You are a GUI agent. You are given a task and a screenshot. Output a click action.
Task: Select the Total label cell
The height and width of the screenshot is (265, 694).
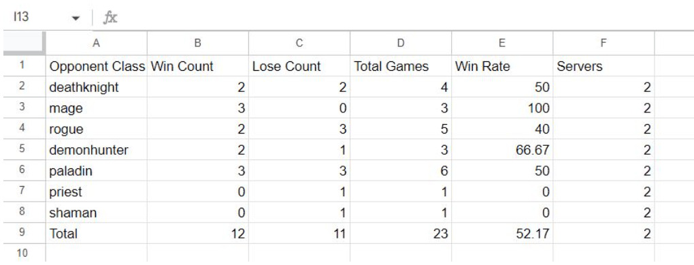click(96, 234)
